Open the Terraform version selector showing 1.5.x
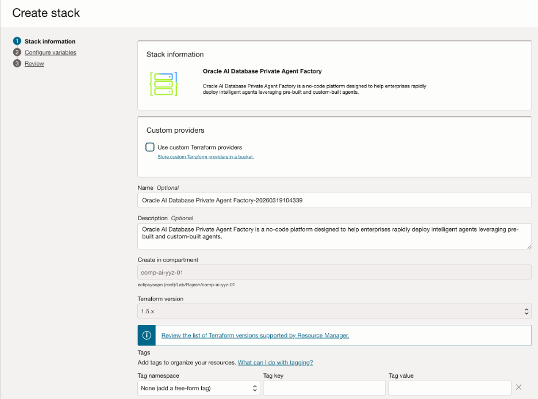The height and width of the screenshot is (399, 538). 333,310
